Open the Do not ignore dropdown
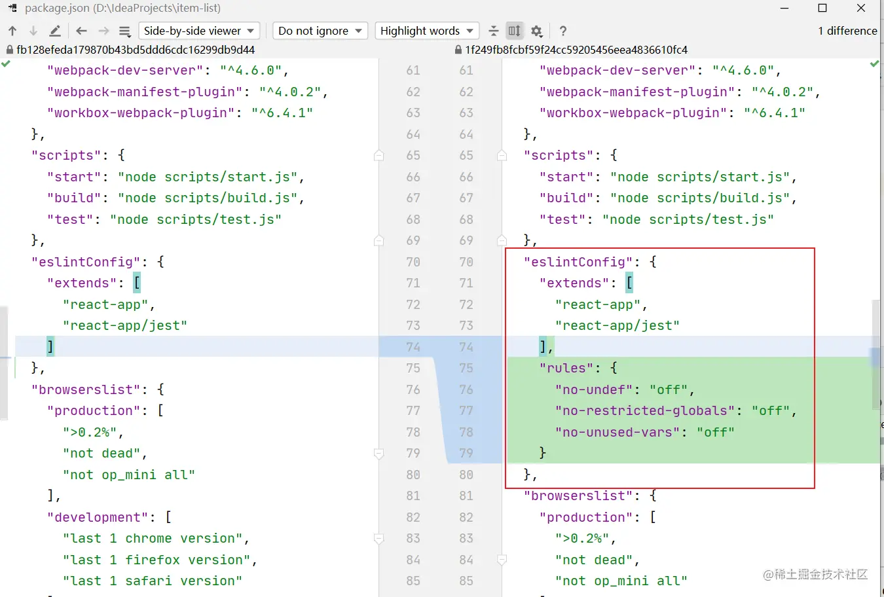Image resolution: width=884 pixels, height=597 pixels. 320,31
